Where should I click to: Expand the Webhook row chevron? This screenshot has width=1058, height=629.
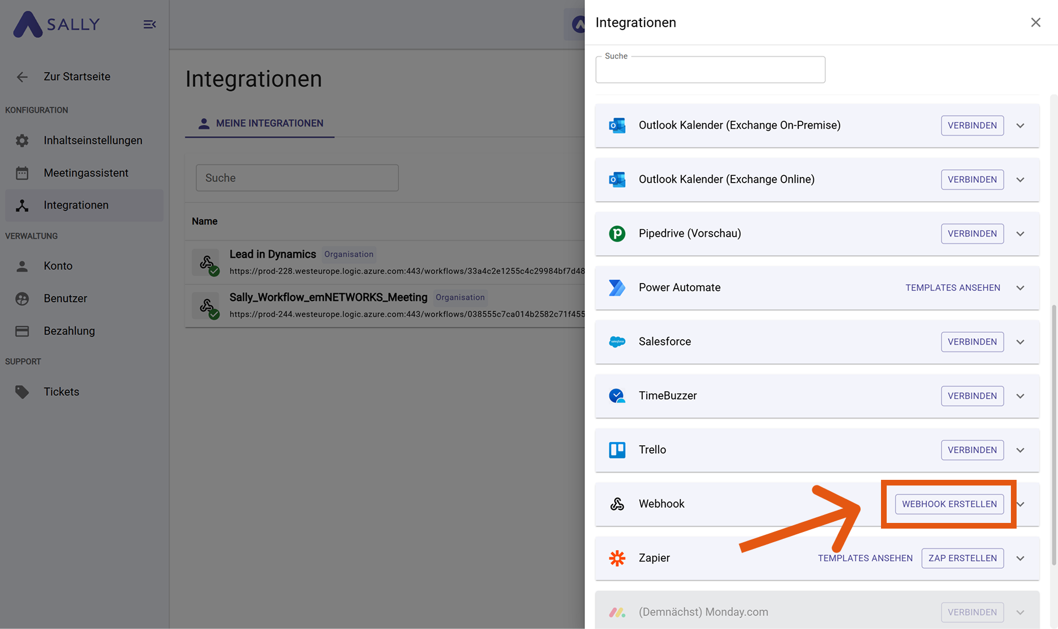click(x=1022, y=504)
